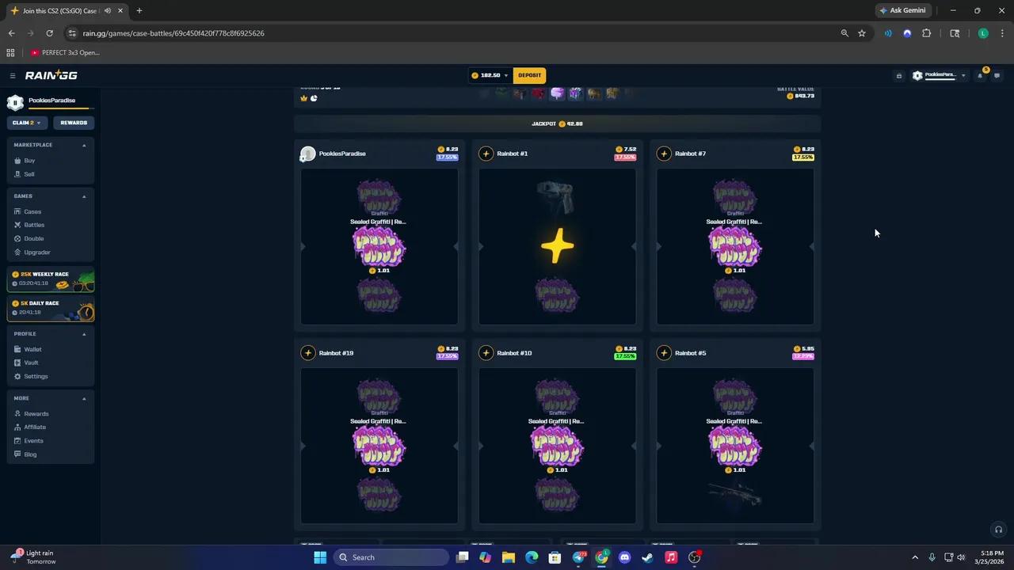
Task: Open the Cases game in sidebar
Action: click(32, 211)
